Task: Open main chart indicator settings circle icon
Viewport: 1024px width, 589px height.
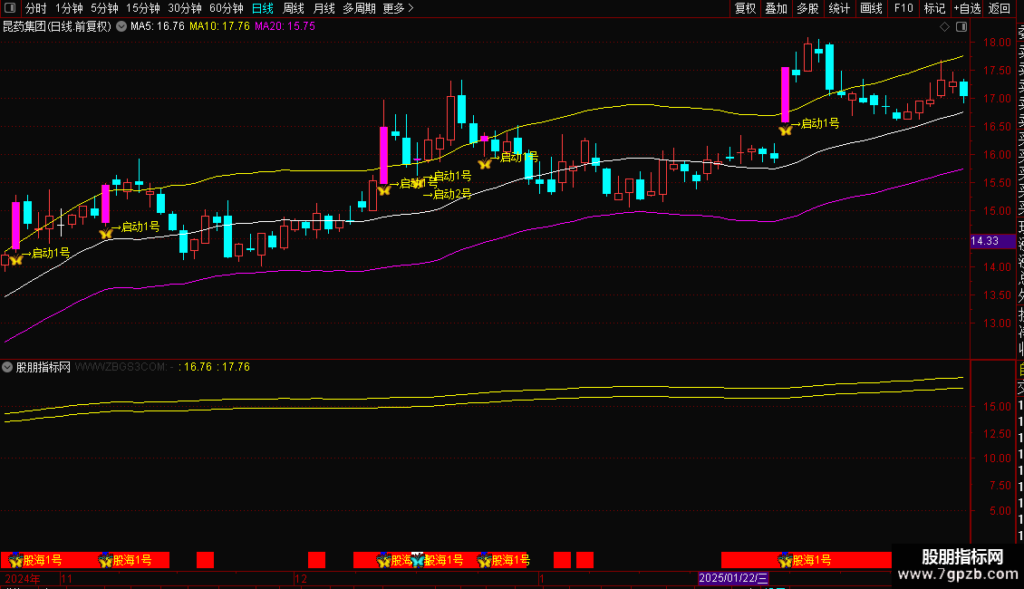Action: point(121,27)
